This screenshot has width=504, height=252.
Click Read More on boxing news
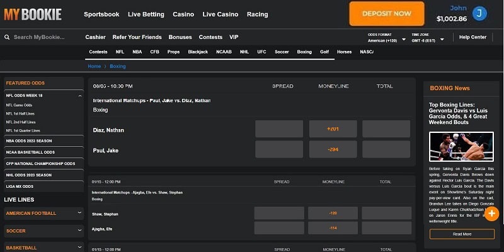click(x=462, y=234)
